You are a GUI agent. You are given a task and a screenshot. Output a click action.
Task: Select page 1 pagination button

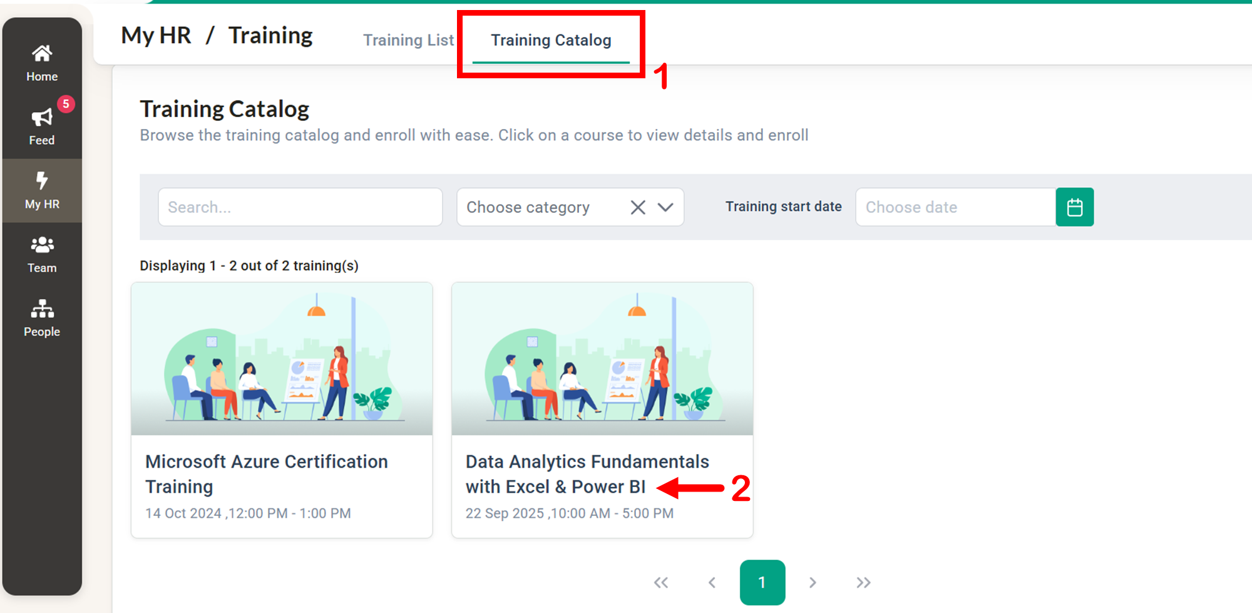coord(762,582)
